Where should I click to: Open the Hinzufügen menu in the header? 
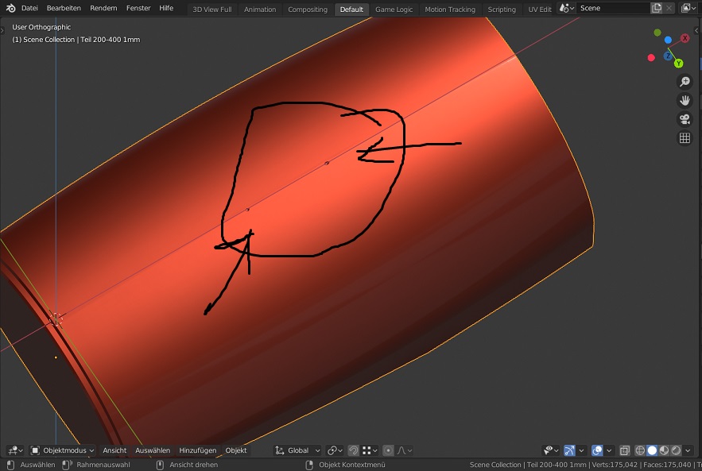coord(197,450)
